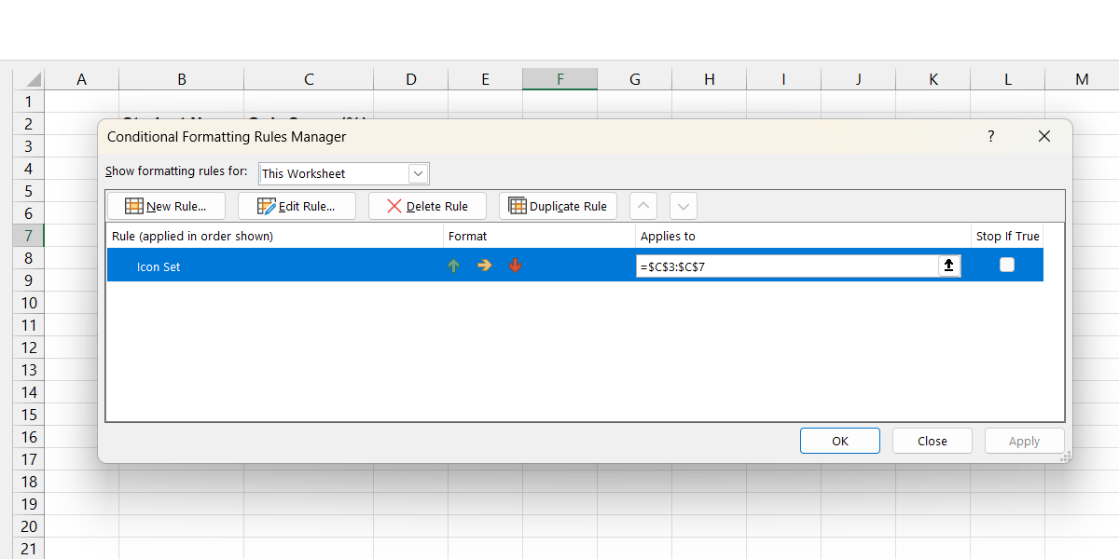Dismiss dialog with the Close button
Screen dimensions: 1119x559
point(932,440)
